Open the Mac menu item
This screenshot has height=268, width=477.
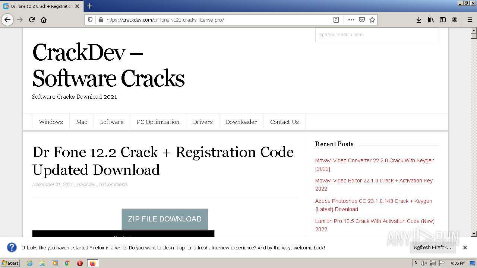(x=82, y=122)
